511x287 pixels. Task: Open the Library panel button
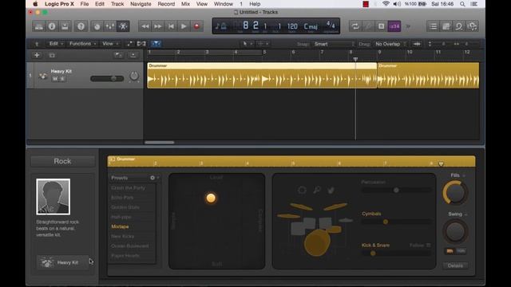click(x=39, y=26)
